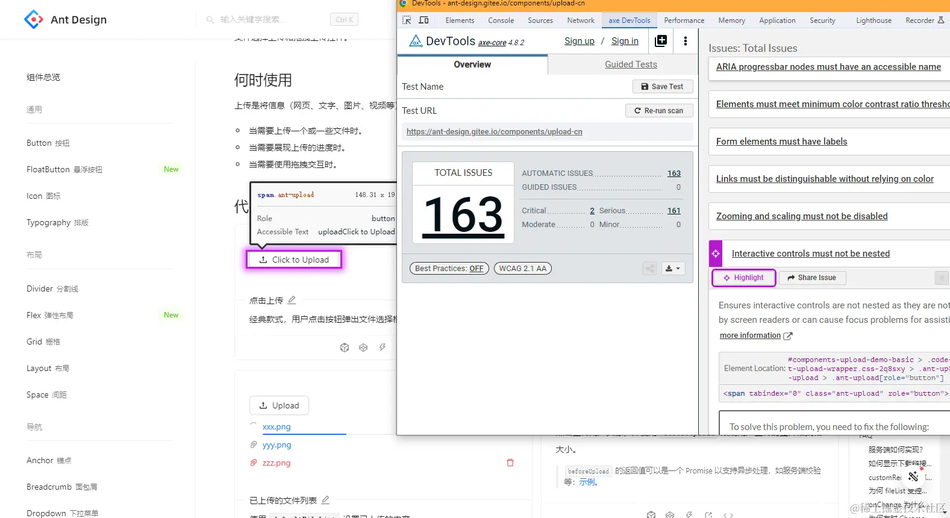Open the 163 automatic issues count link
This screenshot has width=950, height=518.
(x=674, y=173)
